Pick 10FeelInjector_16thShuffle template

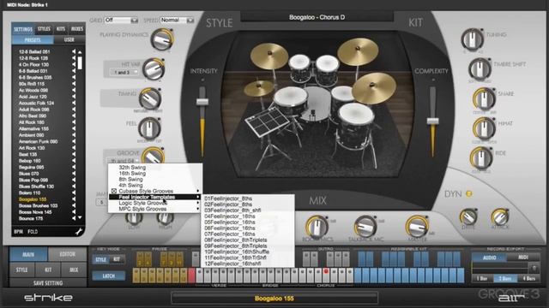point(248,252)
